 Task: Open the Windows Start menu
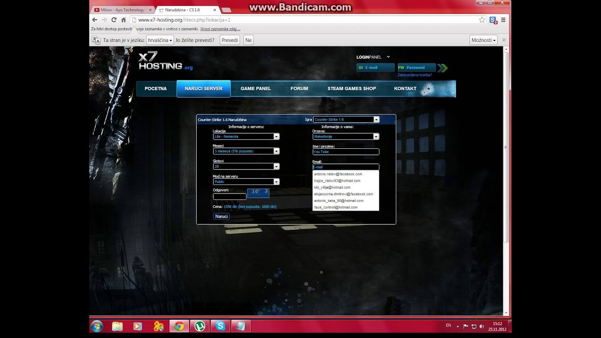pos(97,326)
